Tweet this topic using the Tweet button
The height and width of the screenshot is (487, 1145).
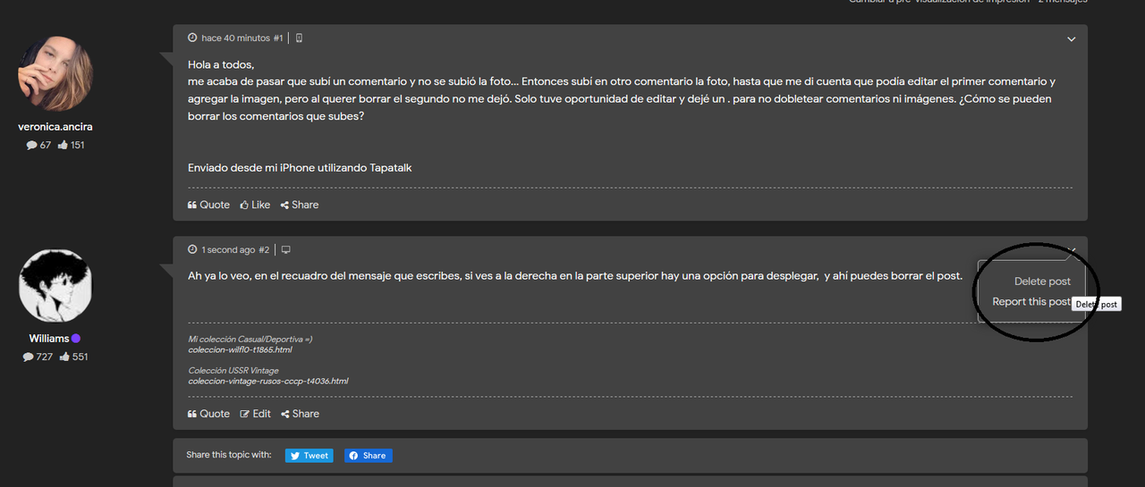(310, 456)
